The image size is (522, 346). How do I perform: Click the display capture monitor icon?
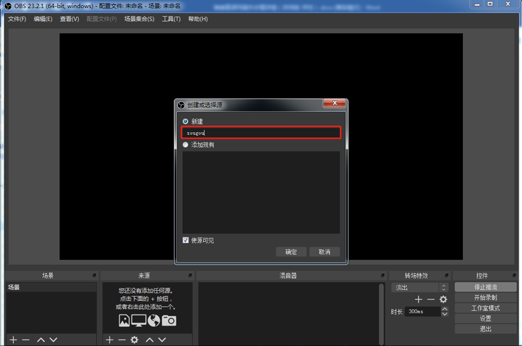138,321
